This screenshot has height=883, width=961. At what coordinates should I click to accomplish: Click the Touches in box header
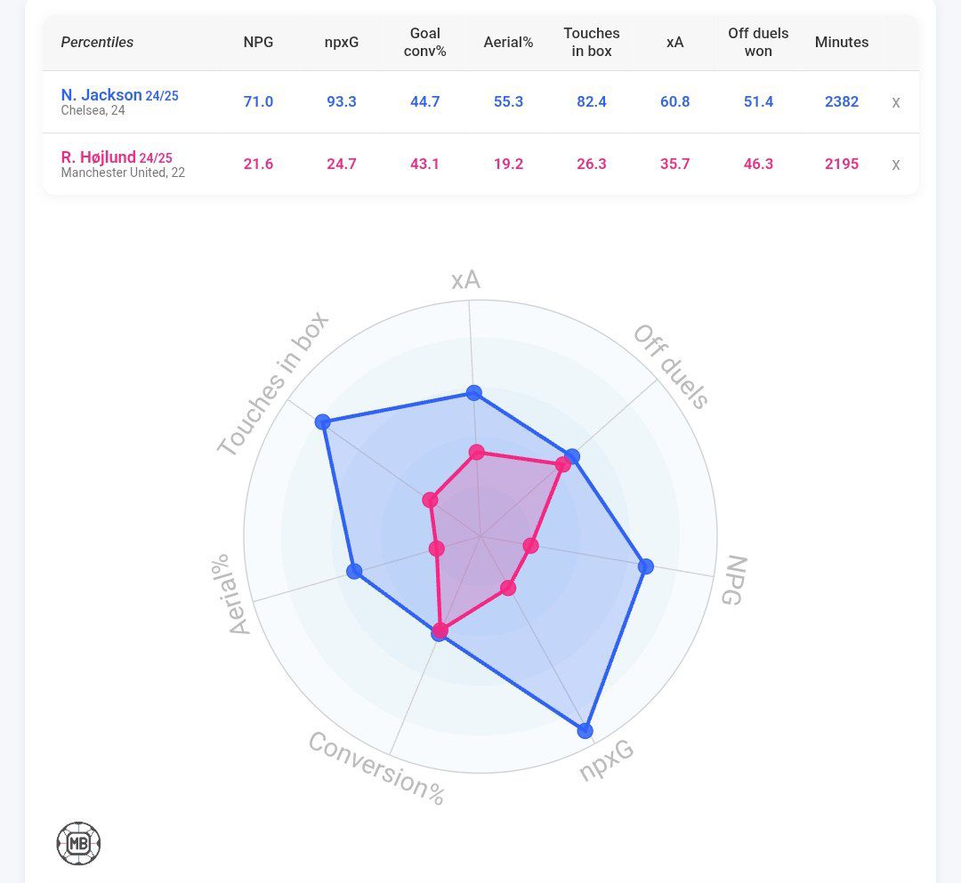(592, 42)
